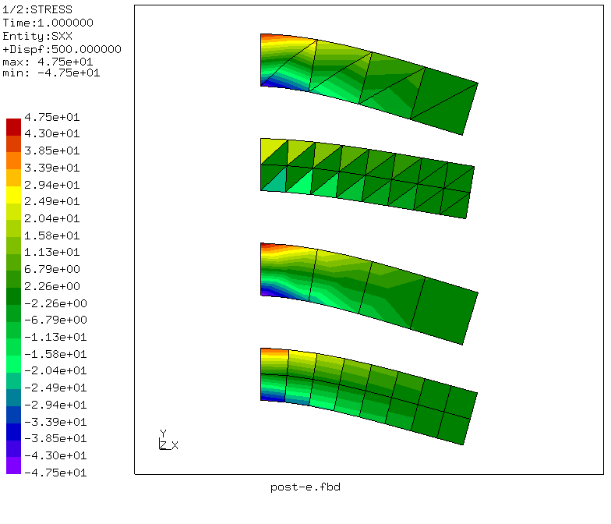The height and width of the screenshot is (524, 611).
Task: Click the legend value 6.79e+00
Action: (x=51, y=269)
